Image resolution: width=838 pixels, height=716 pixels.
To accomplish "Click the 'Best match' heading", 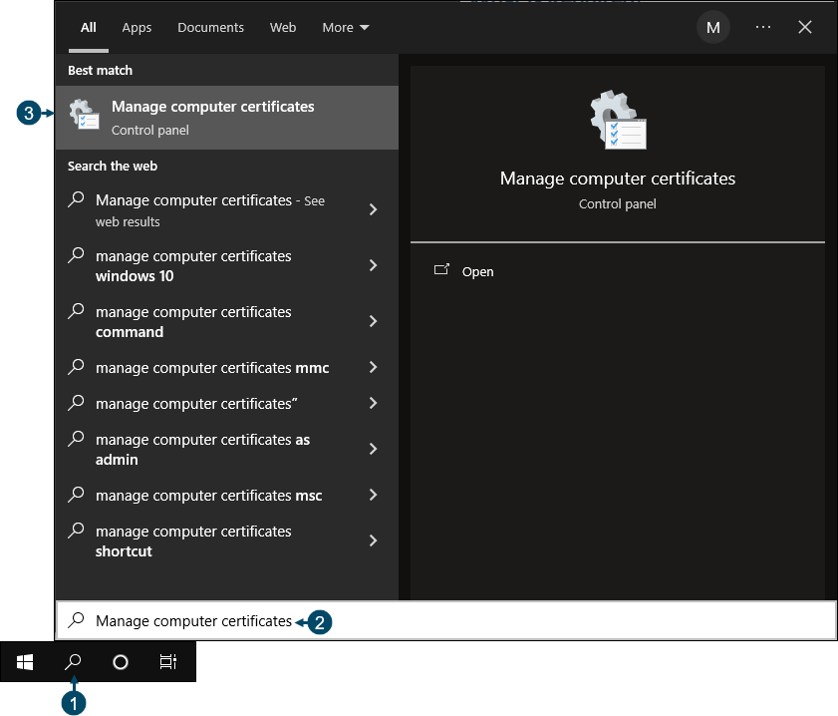I will (100, 70).
